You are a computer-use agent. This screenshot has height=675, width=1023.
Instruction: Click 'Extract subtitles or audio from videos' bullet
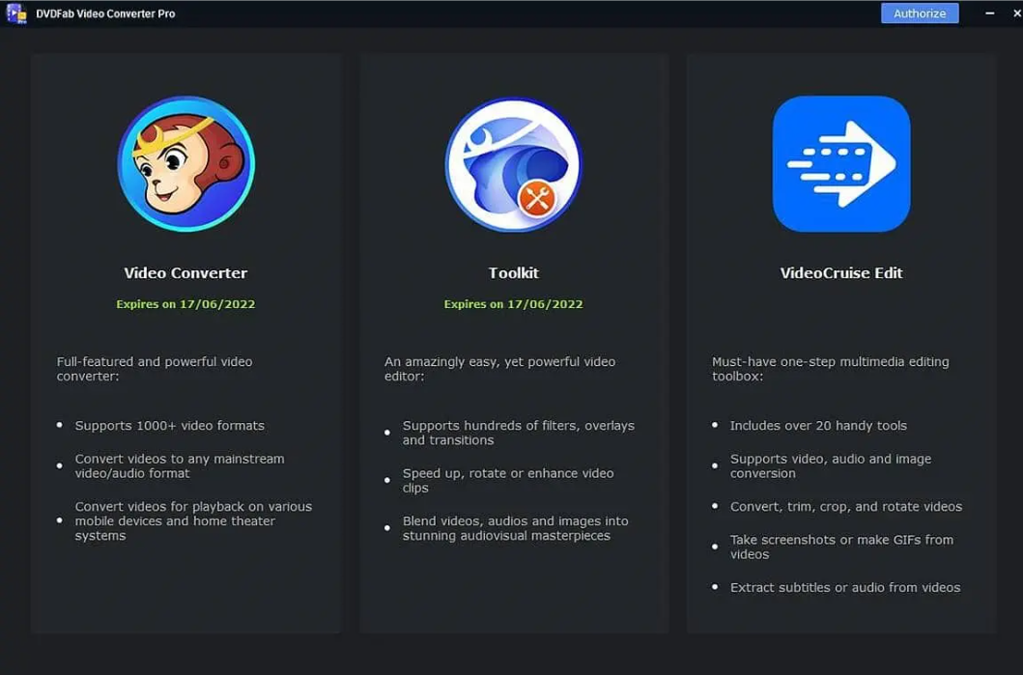[x=845, y=588]
